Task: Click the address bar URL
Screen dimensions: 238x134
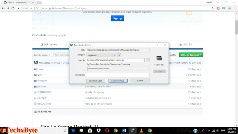Action: tap(64, 8)
